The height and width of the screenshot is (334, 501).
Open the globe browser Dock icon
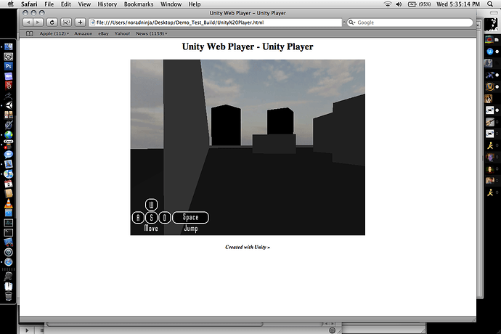pos(8,135)
